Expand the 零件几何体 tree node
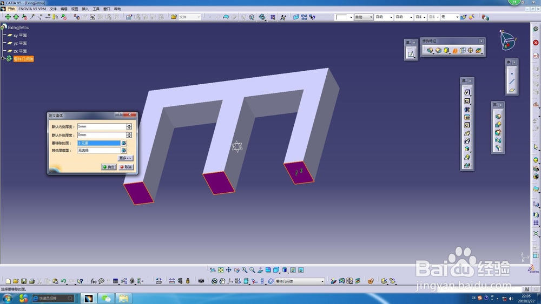The image size is (541, 304). tap(3, 59)
